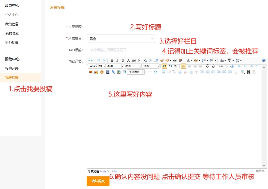Insert horizontal rule line
The width and height of the screenshot is (268, 189).
tap(150, 72)
